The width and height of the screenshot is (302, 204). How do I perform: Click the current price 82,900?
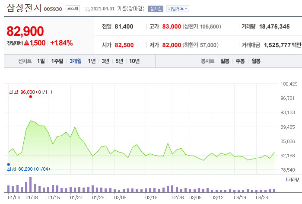pyautogui.click(x=25, y=31)
